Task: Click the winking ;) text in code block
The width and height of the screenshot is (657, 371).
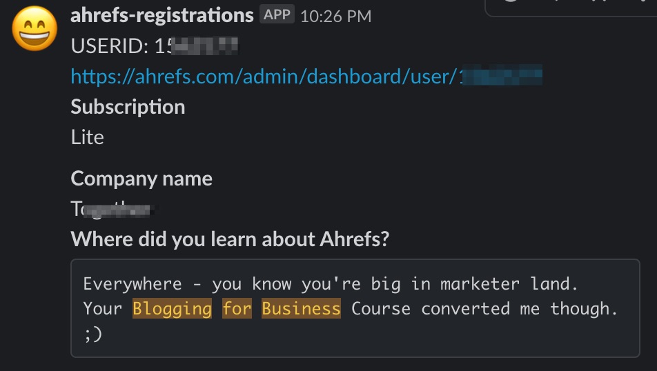Action: click(x=92, y=334)
